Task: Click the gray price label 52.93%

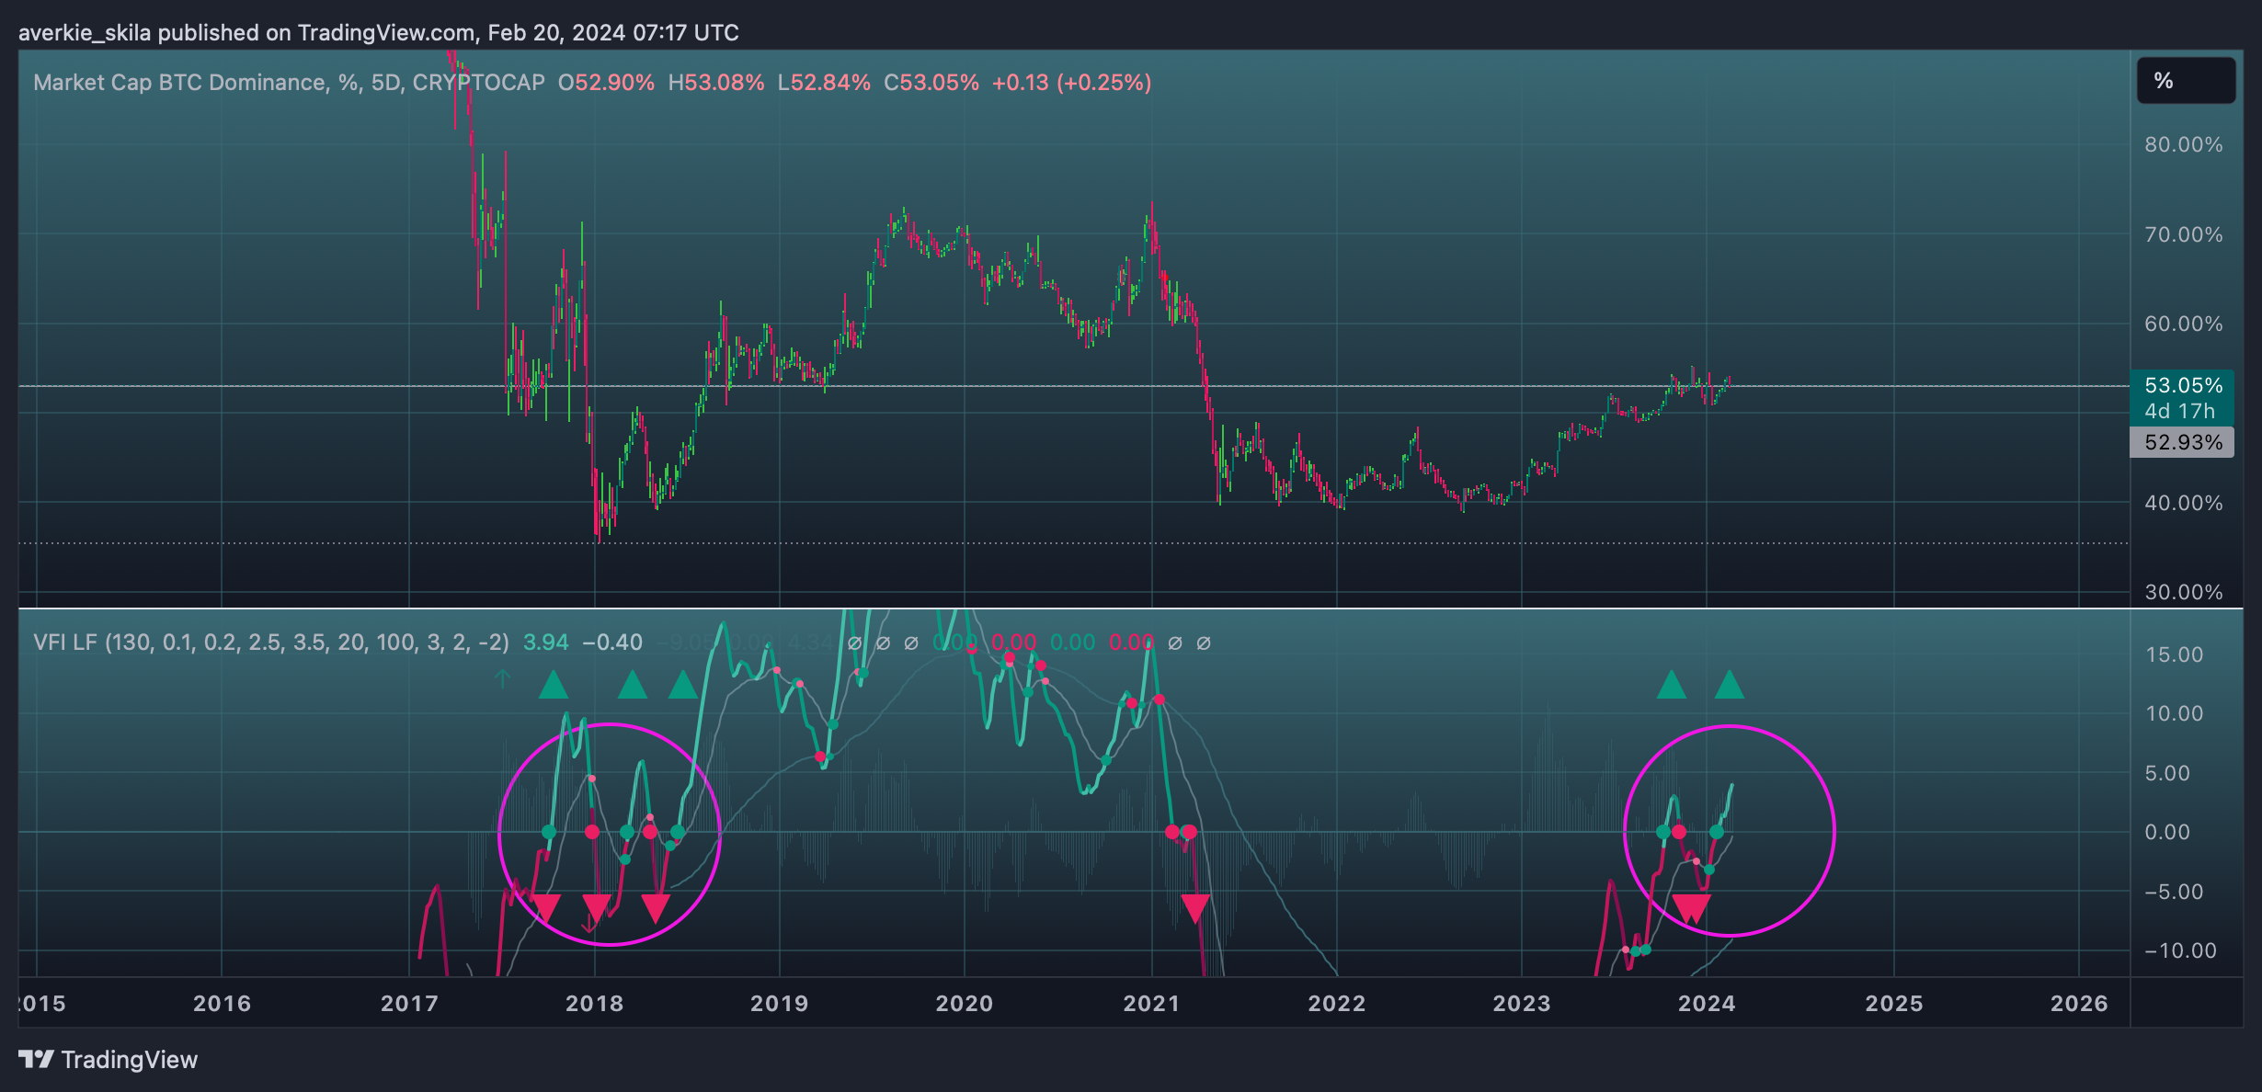Action: pyautogui.click(x=2183, y=442)
